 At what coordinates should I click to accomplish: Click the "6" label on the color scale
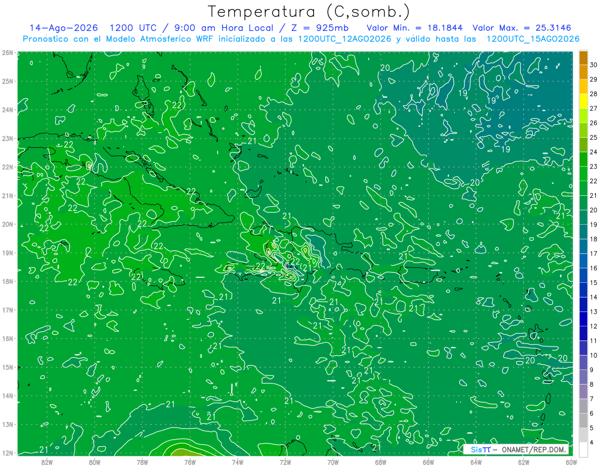592,413
